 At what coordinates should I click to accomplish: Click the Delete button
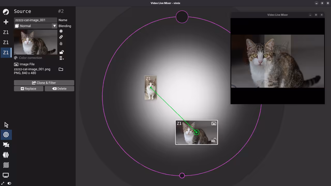tap(59, 89)
